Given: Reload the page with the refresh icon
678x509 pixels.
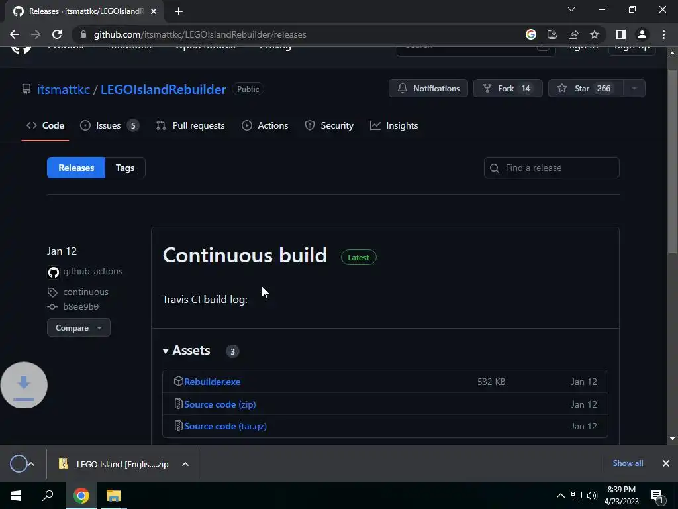Looking at the screenshot, I should [x=57, y=34].
